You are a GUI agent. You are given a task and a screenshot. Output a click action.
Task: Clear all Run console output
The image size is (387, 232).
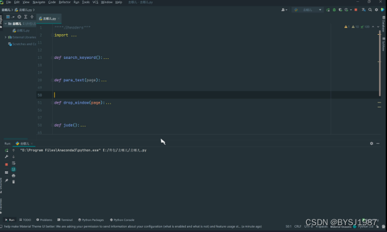pyautogui.click(x=14, y=182)
